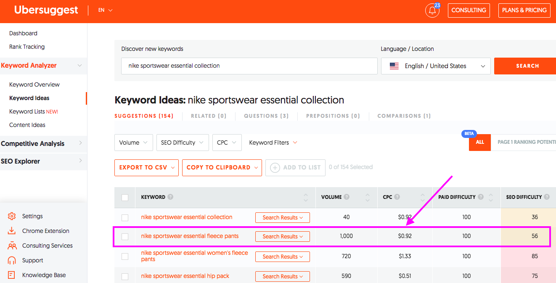Click the United States flag icon
Screen dimensions: 556x283
tap(394, 66)
